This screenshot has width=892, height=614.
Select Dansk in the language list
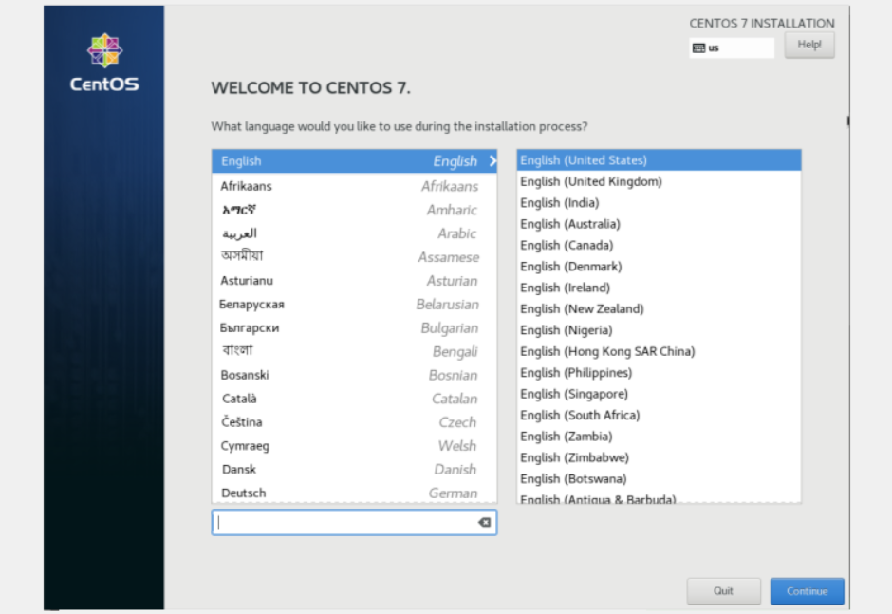pyautogui.click(x=354, y=470)
